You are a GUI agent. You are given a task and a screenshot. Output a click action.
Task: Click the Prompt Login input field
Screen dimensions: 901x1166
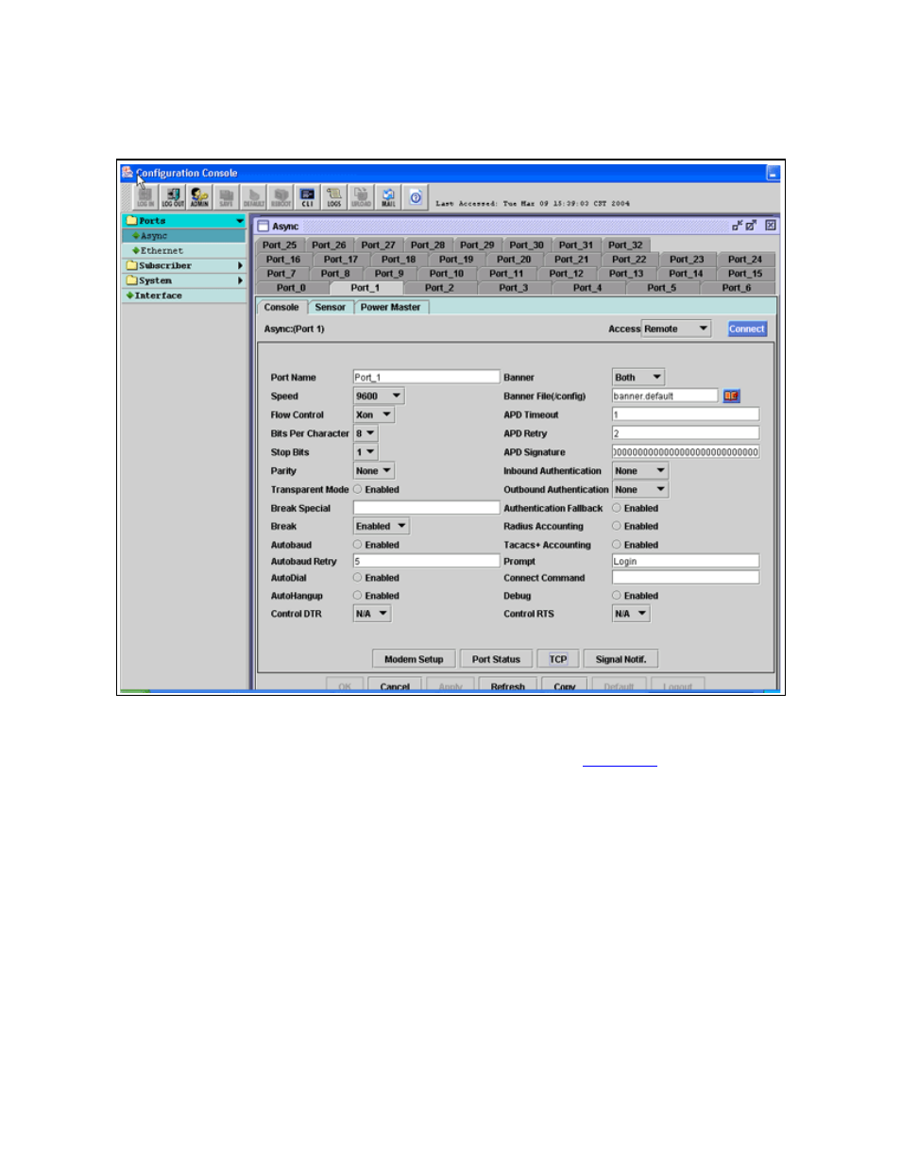(x=686, y=561)
